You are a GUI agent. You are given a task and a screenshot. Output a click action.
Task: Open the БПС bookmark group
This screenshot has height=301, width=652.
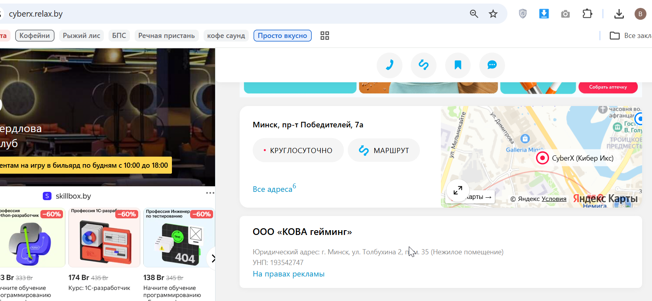click(x=119, y=36)
